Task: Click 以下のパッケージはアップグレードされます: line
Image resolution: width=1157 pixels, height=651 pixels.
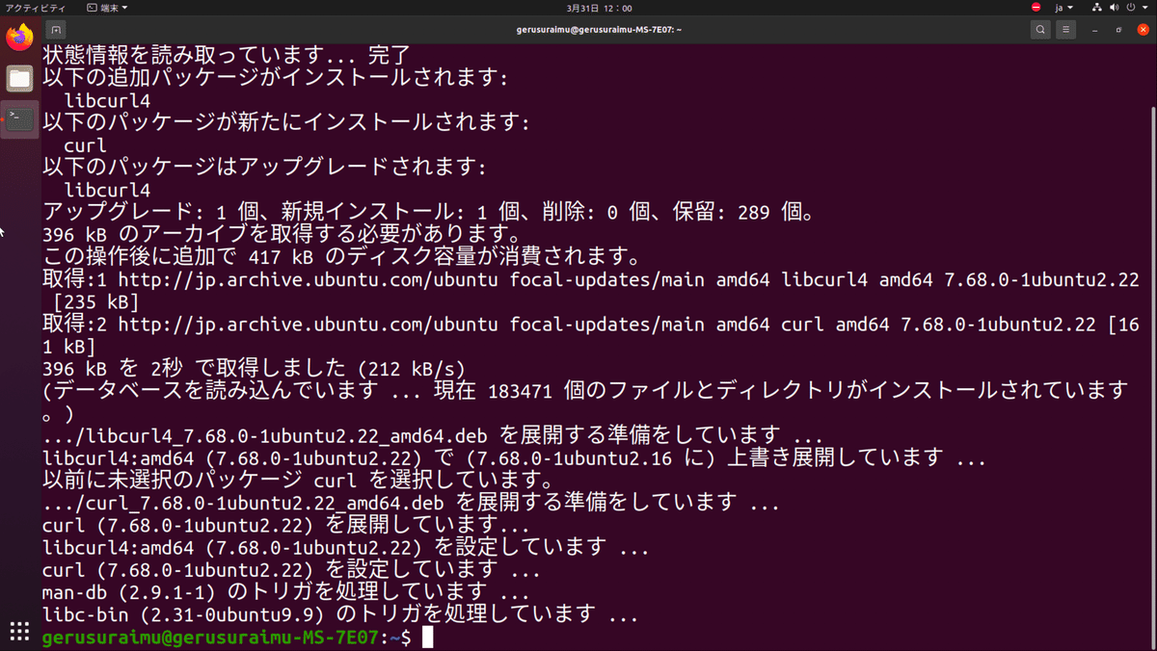Action: tap(264, 168)
